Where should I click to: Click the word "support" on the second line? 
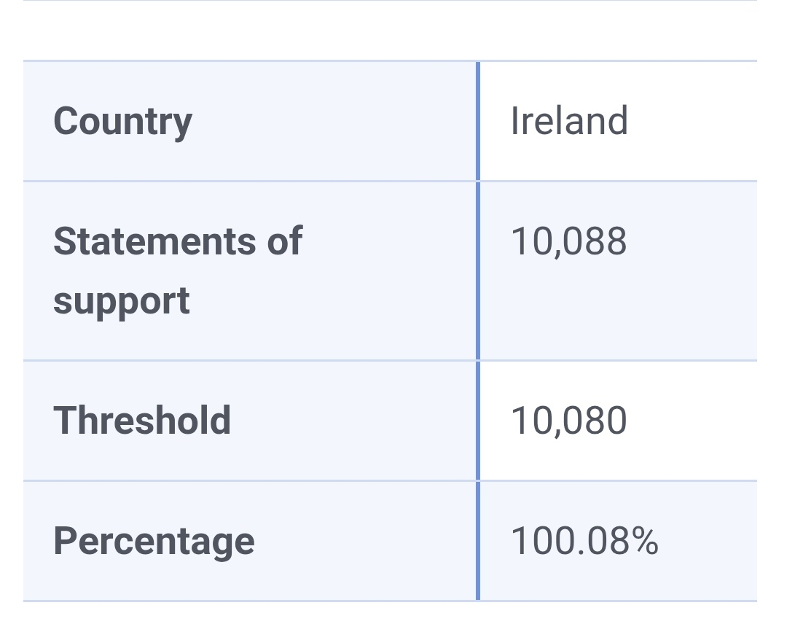pyautogui.click(x=121, y=301)
